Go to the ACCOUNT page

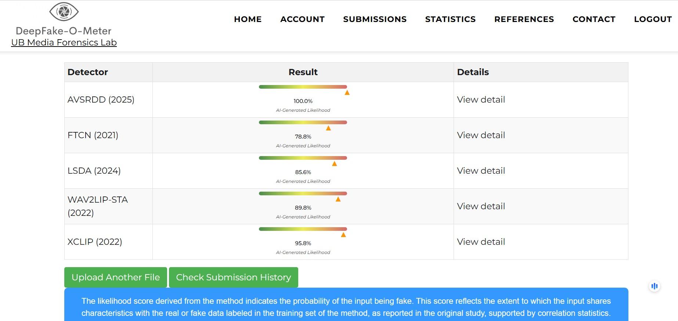(x=302, y=19)
